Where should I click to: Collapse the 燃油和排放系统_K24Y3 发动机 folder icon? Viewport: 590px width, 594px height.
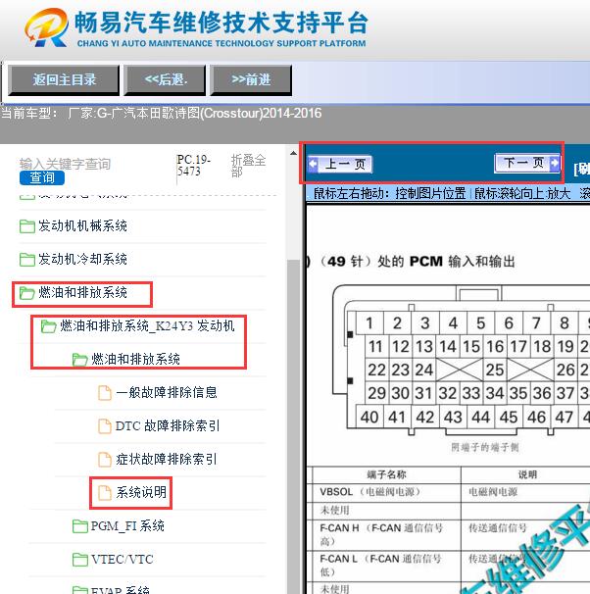point(48,326)
